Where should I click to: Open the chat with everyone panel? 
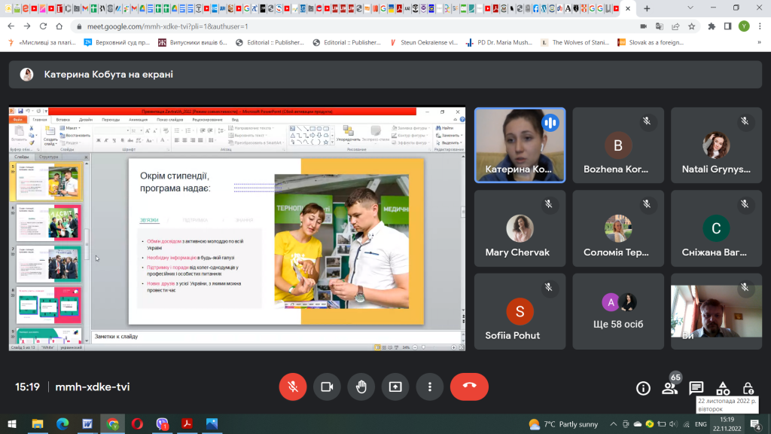click(x=696, y=388)
